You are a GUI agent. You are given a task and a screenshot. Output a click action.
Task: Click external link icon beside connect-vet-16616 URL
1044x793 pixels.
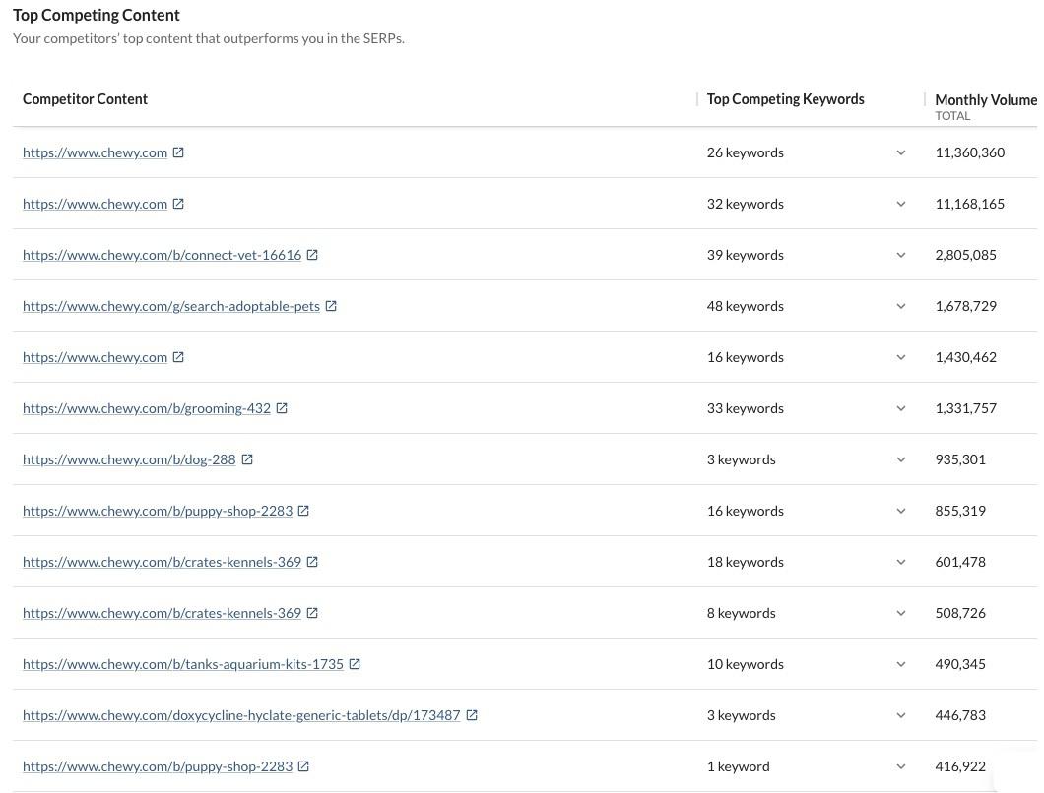(x=312, y=255)
